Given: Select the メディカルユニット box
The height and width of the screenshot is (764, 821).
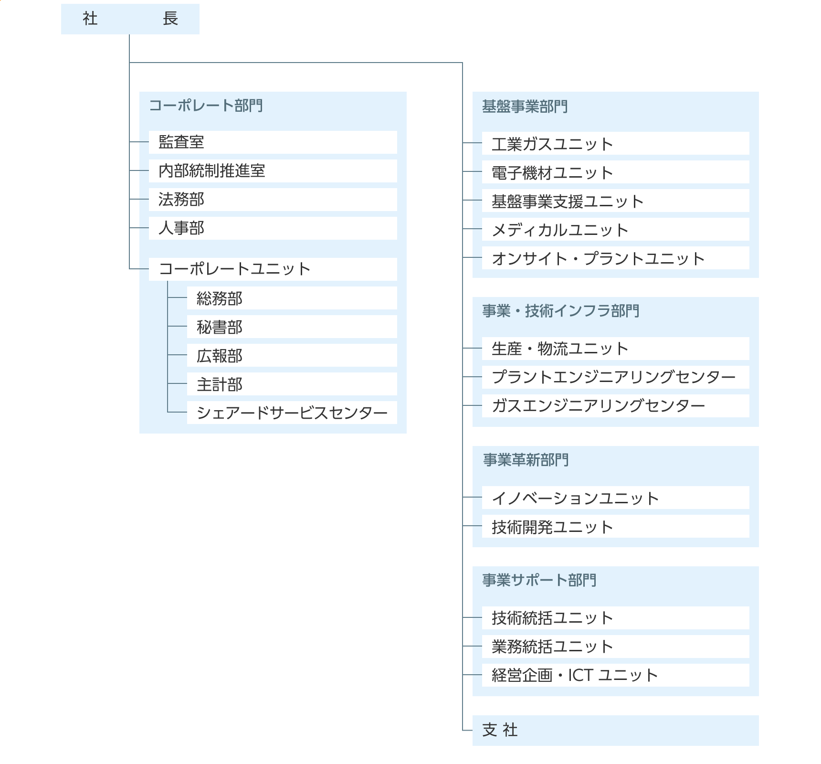Looking at the screenshot, I should pyautogui.click(x=615, y=230).
